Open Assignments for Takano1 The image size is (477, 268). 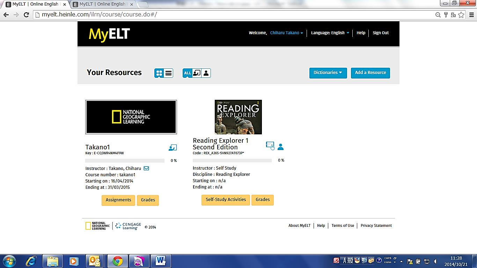(118, 200)
